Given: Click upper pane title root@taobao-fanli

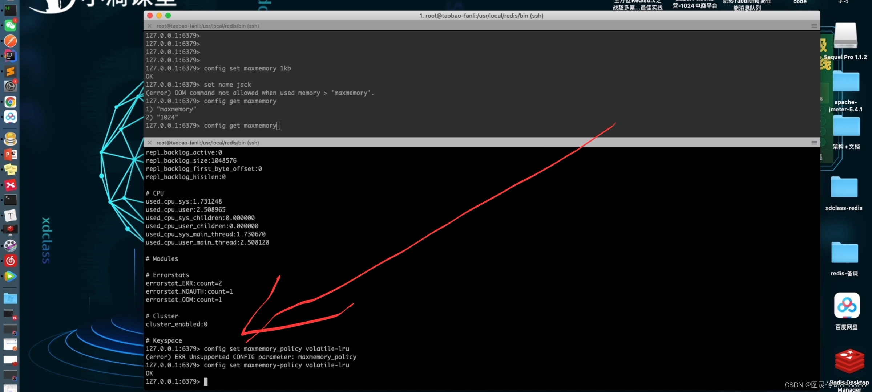Looking at the screenshot, I should tap(207, 26).
